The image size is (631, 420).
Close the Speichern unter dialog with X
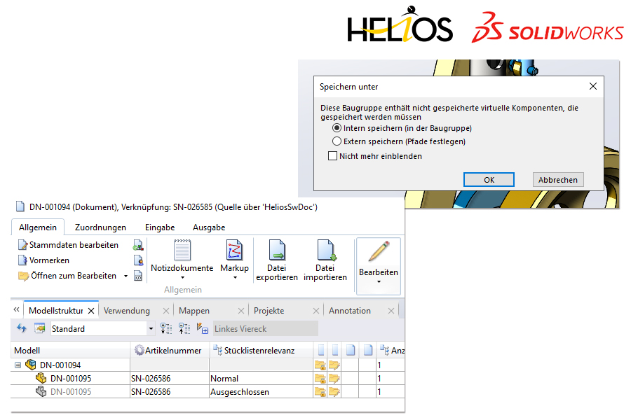(x=592, y=86)
